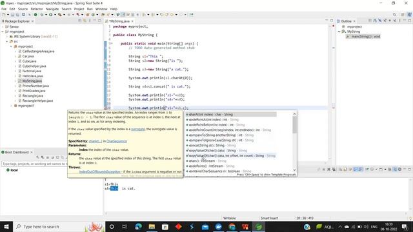The image size is (413, 232).
Task: Click the Hide Static Members icon in Outline
Action: coord(385,21)
